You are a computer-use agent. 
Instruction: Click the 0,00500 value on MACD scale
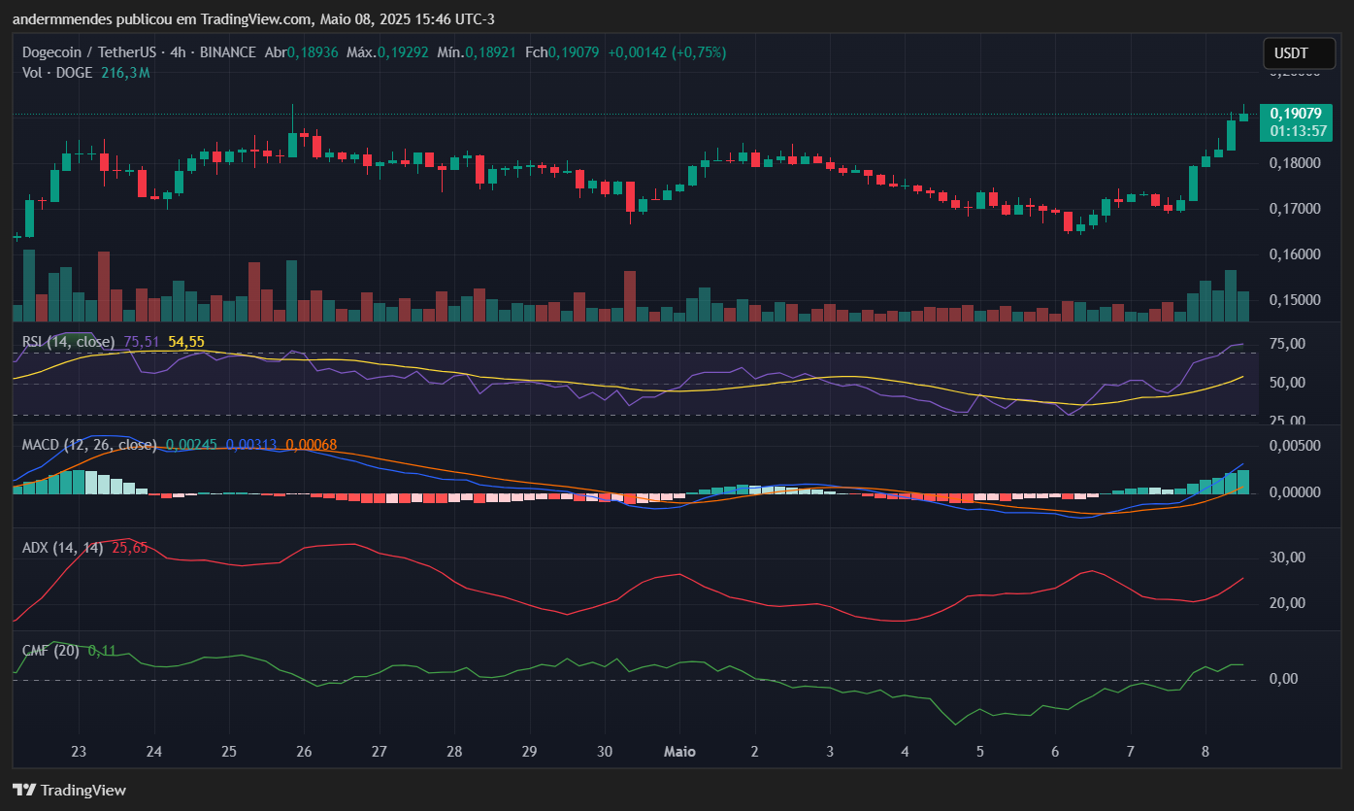click(x=1296, y=446)
